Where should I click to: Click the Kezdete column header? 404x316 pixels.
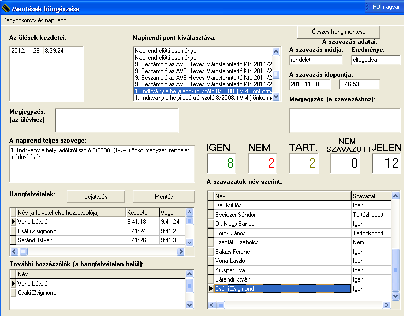[x=143, y=213]
